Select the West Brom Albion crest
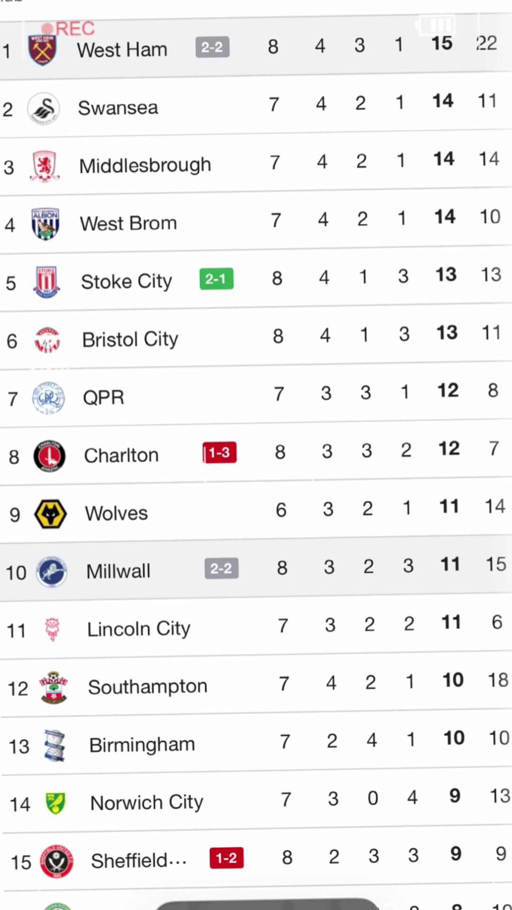Viewport: 512px width, 910px height. [x=46, y=224]
